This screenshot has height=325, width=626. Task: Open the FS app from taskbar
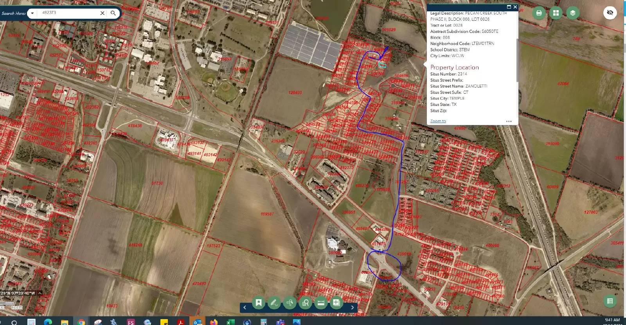[131, 321]
